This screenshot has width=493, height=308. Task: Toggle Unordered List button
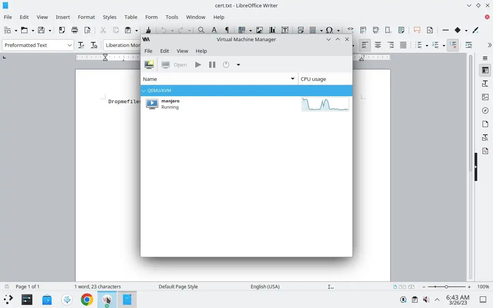pyautogui.click(x=419, y=45)
